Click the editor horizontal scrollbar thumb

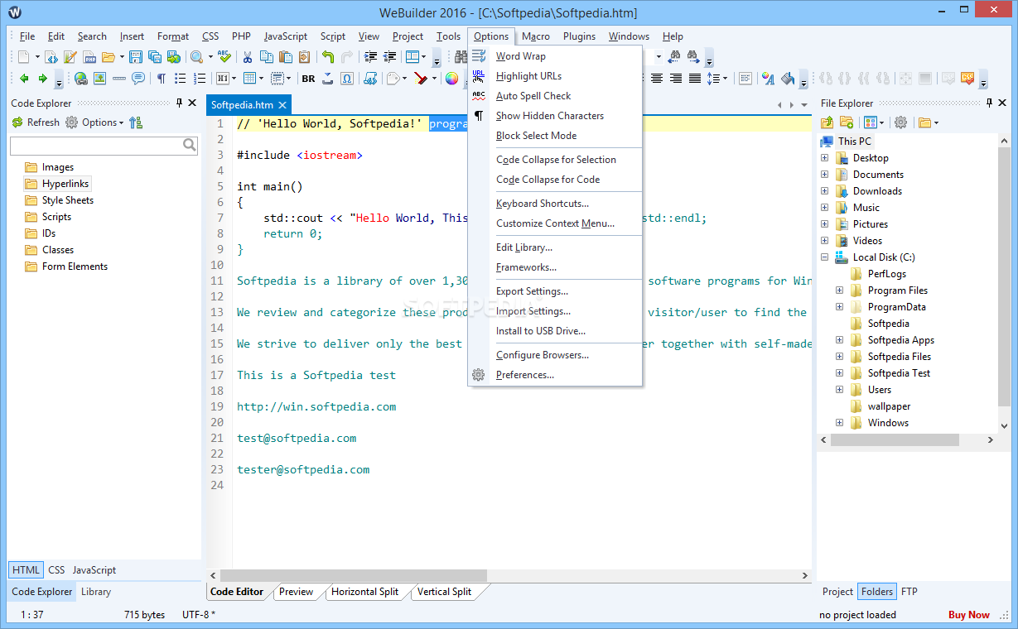[x=354, y=575]
